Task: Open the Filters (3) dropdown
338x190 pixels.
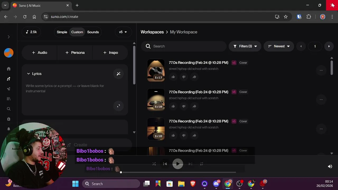Action: (x=245, y=46)
